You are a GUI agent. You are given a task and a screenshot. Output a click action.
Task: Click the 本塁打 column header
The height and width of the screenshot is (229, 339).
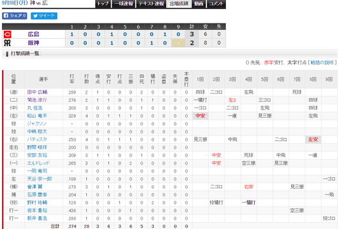(186, 79)
